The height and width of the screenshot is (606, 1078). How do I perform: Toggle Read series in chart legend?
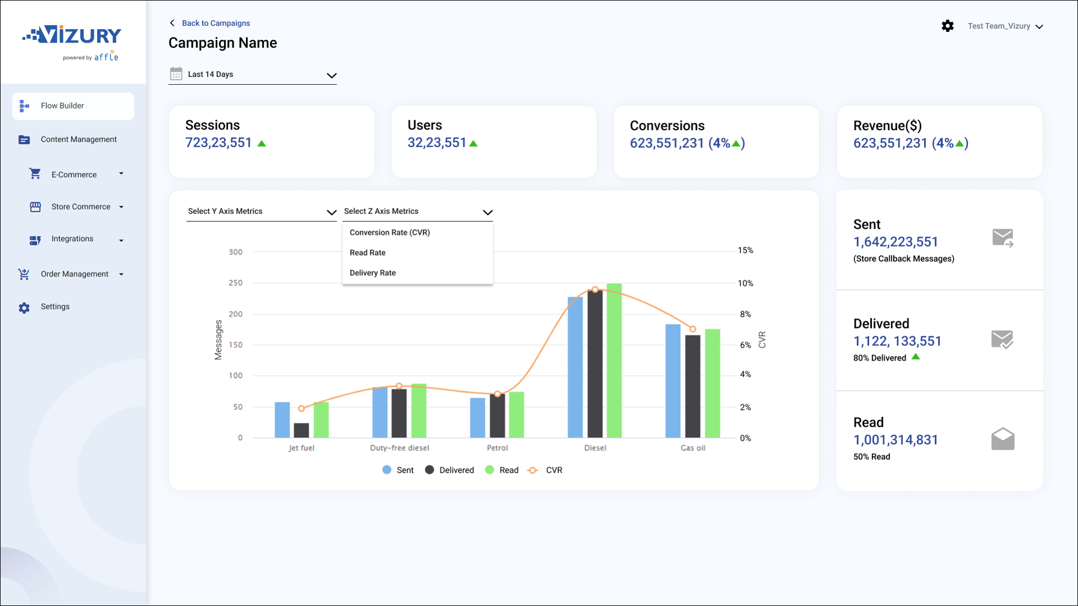pyautogui.click(x=502, y=470)
